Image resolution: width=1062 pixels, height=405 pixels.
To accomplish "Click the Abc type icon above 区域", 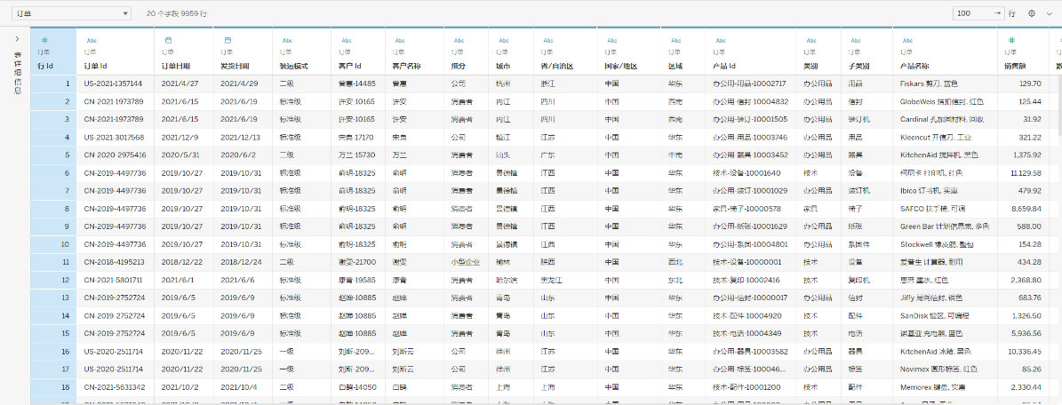I will coord(675,41).
